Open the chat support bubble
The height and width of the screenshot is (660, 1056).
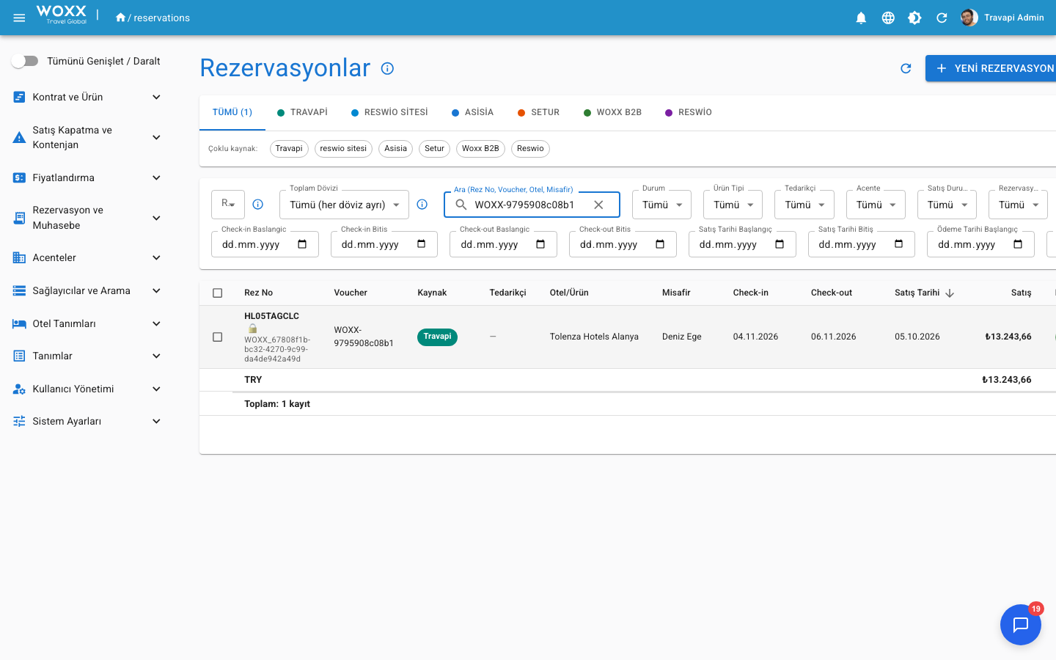(1021, 625)
